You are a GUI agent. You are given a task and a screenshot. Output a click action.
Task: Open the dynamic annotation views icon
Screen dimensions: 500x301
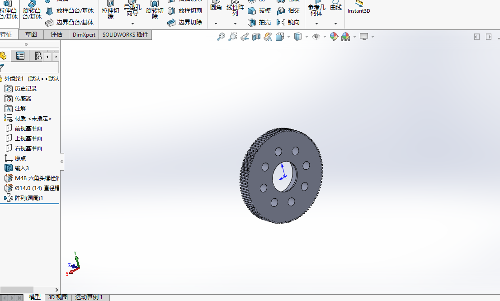point(268,37)
